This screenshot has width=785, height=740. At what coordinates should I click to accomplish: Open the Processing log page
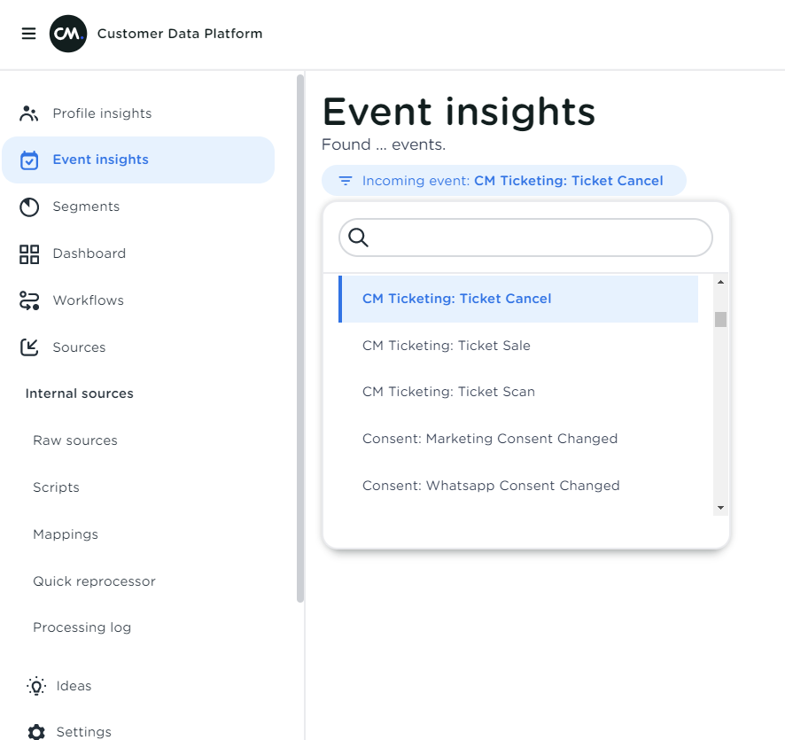[82, 627]
